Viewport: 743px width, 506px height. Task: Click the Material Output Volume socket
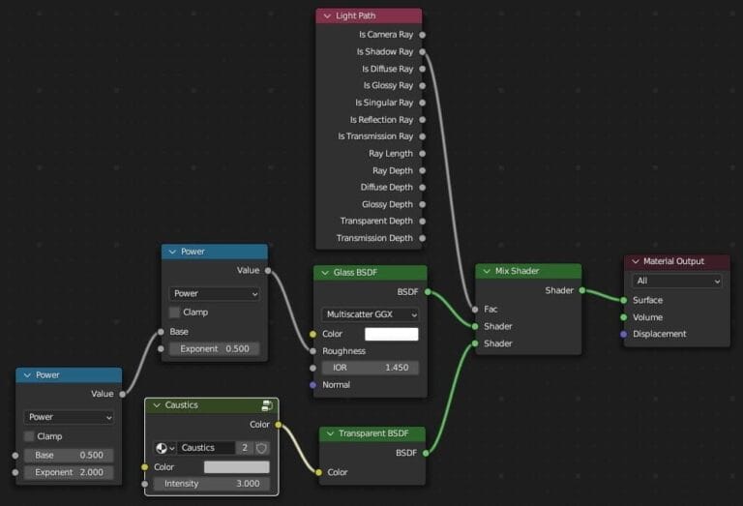click(624, 317)
